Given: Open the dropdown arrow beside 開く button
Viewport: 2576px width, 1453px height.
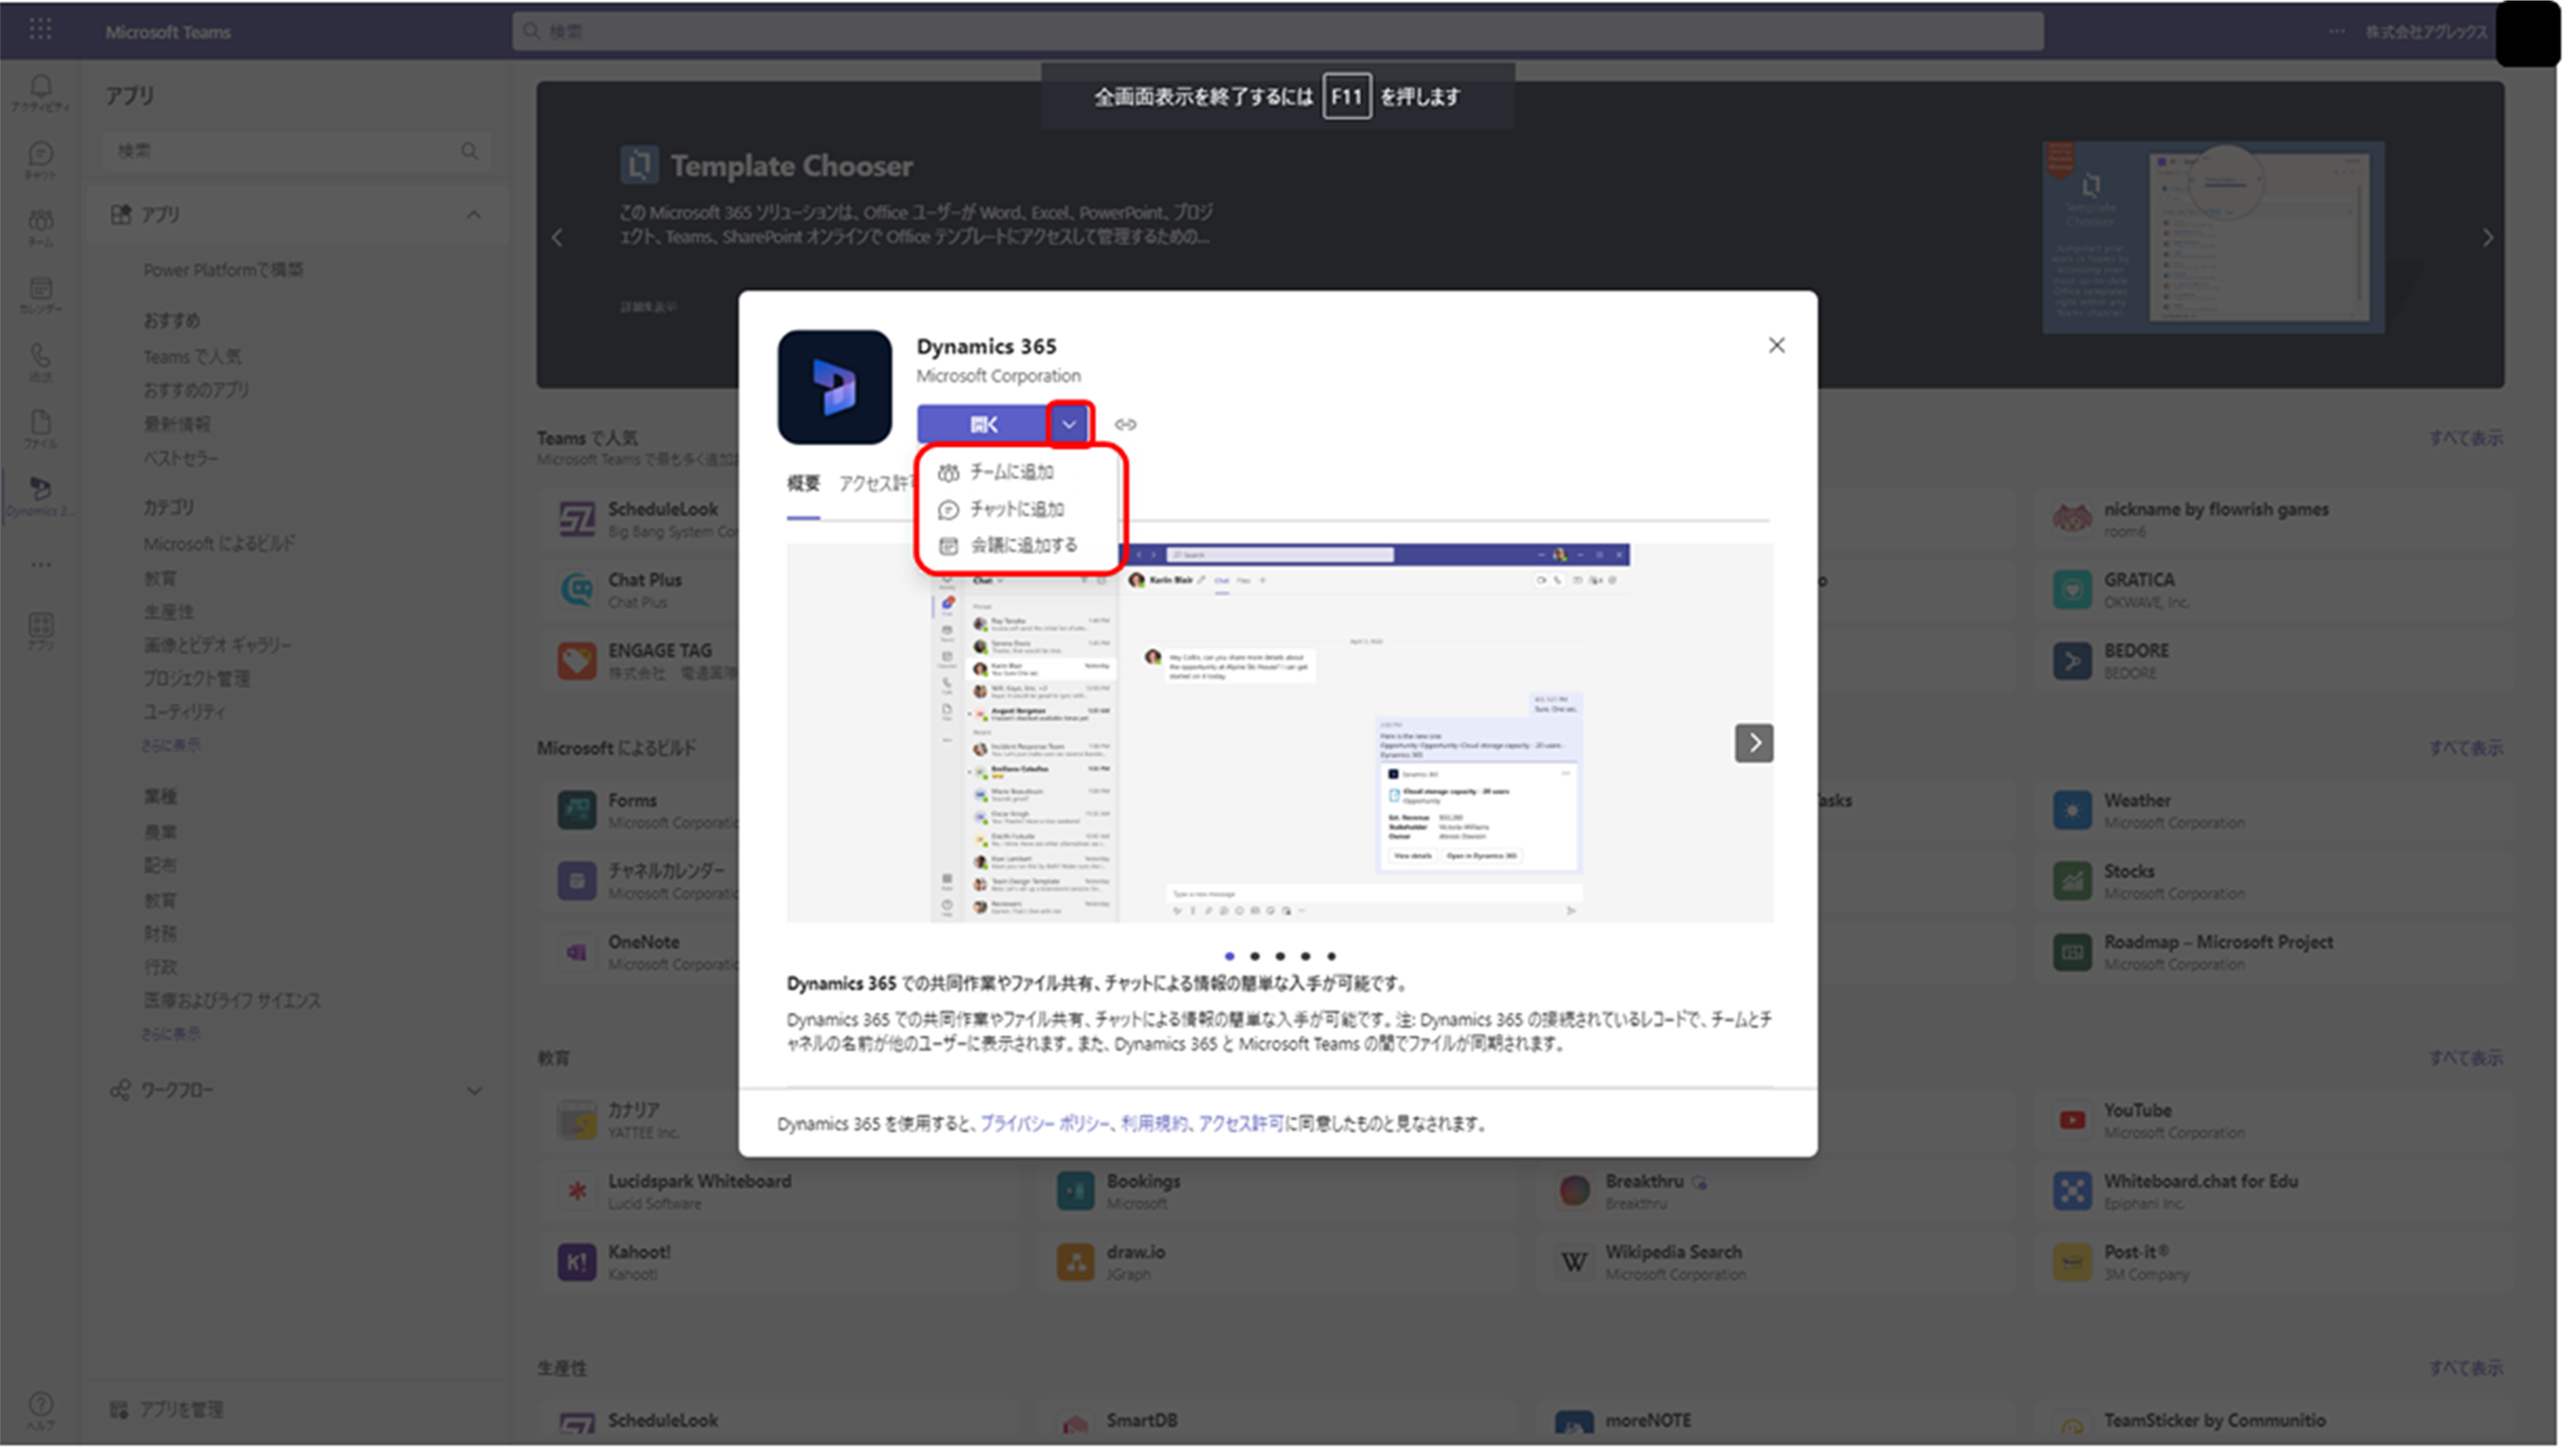Looking at the screenshot, I should click(x=1069, y=424).
